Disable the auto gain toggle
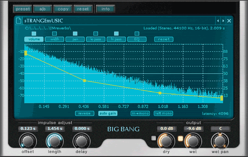Screen dimensions: 248x157 click(108, 113)
